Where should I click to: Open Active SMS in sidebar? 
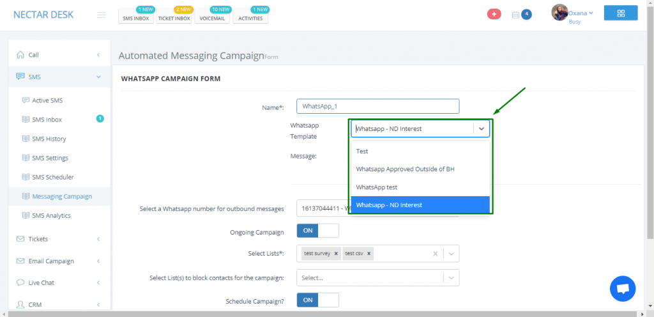(47, 100)
